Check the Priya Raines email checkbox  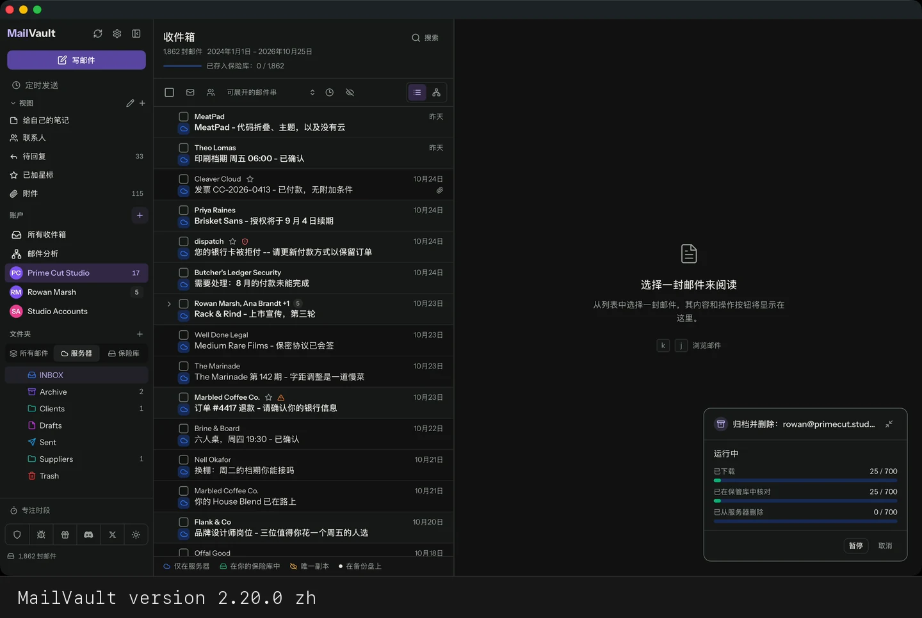[x=184, y=210]
